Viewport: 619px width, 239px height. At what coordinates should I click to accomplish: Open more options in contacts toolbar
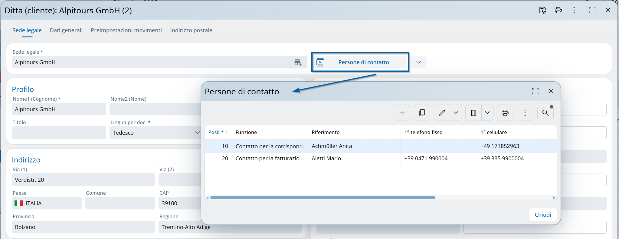point(525,113)
